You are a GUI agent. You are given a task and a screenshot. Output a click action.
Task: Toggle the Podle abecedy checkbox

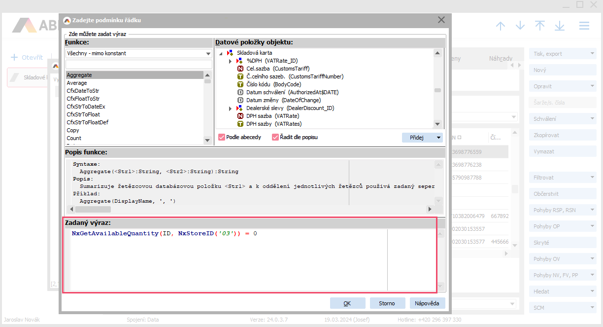(222, 137)
